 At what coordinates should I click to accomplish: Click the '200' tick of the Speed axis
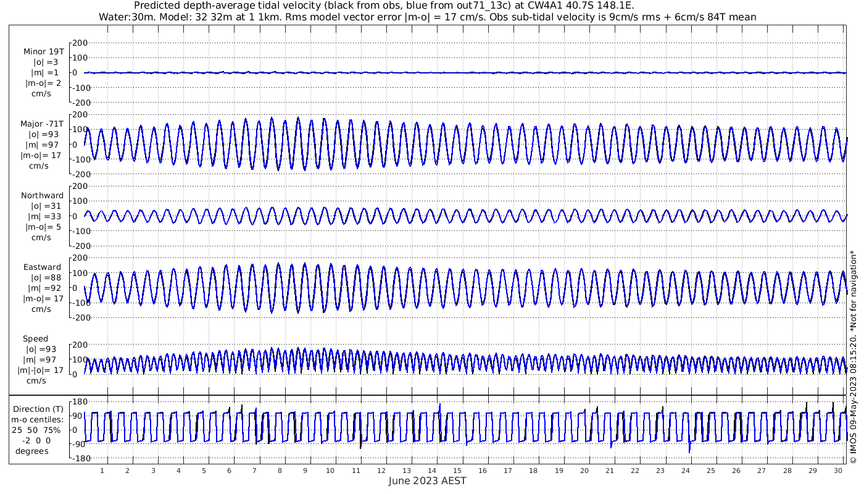[x=81, y=345]
